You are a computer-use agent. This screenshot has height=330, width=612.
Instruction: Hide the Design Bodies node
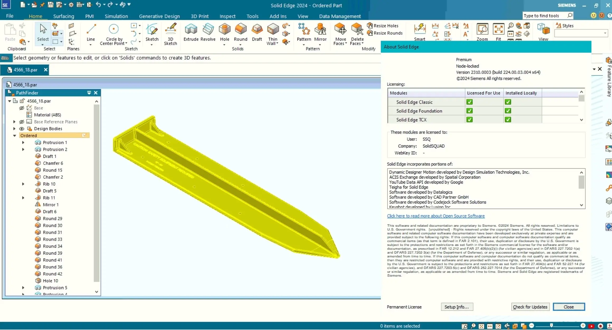coord(22,129)
